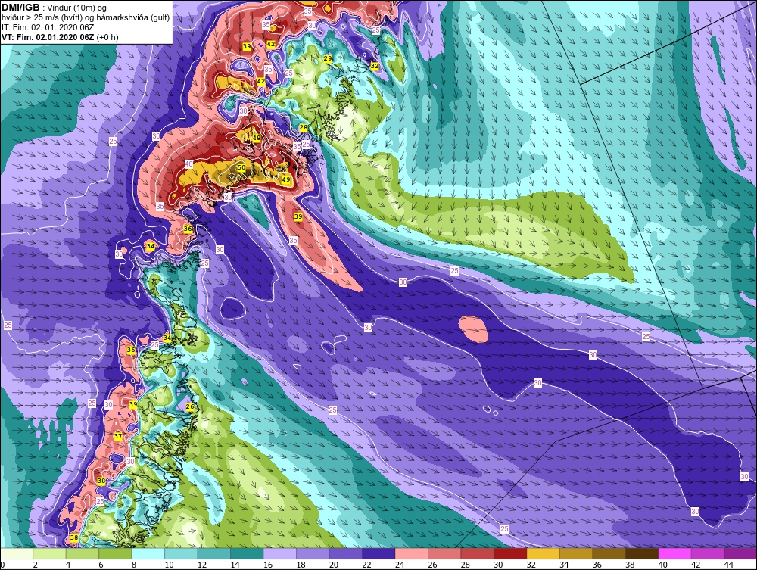757x570 pixels.
Task: Click the yellow '26' gust label
Action: (190, 406)
